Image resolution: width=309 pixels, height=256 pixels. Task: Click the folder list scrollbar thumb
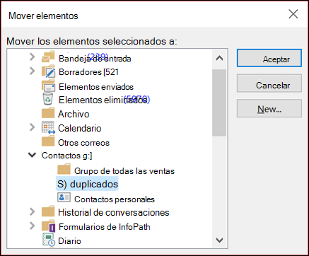pos(219,103)
